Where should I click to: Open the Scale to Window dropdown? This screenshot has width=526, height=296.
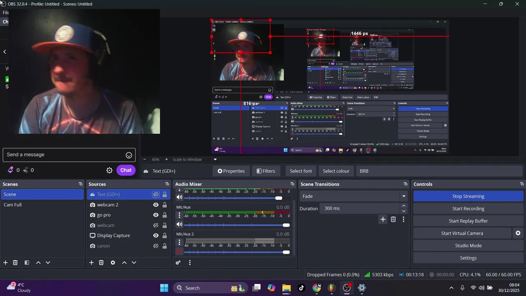click(194, 160)
